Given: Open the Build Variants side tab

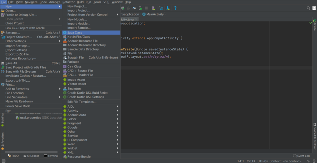Looking at the screenshot, I should click(2, 120).
